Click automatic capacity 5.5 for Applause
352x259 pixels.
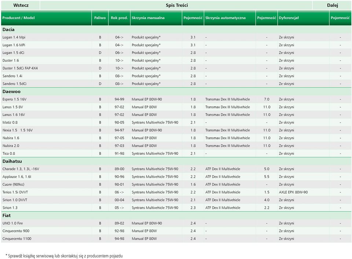point(267,177)
